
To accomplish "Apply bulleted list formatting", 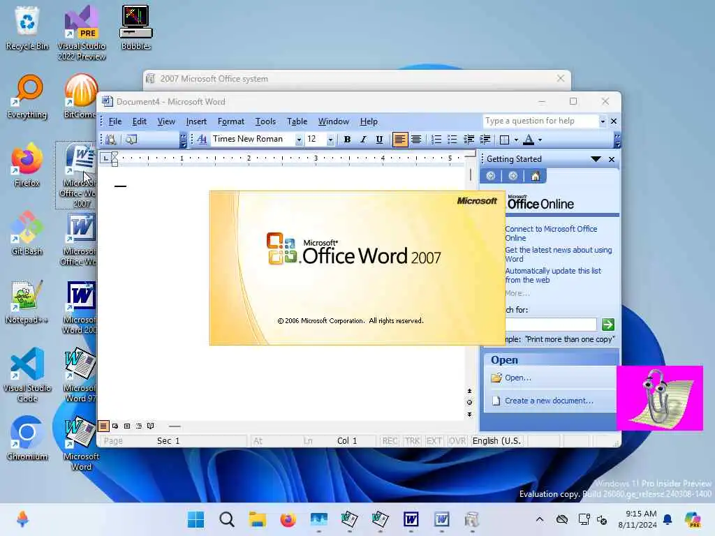I will [x=452, y=140].
